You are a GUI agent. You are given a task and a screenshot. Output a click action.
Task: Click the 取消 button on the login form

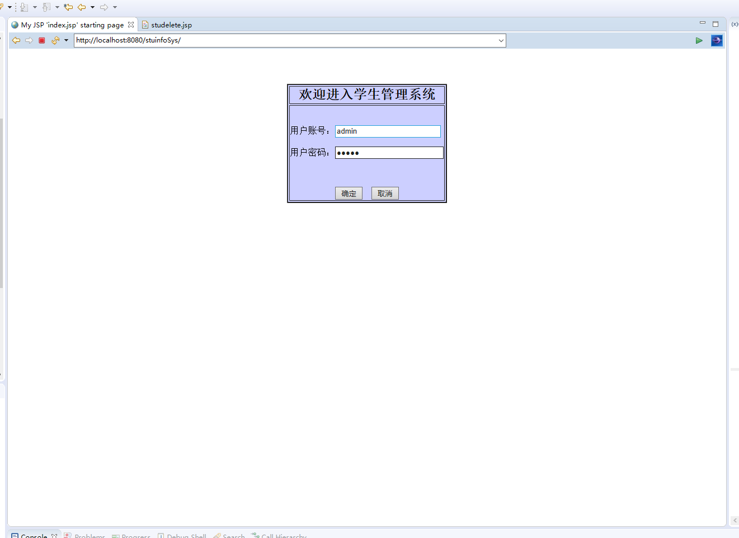tap(385, 194)
